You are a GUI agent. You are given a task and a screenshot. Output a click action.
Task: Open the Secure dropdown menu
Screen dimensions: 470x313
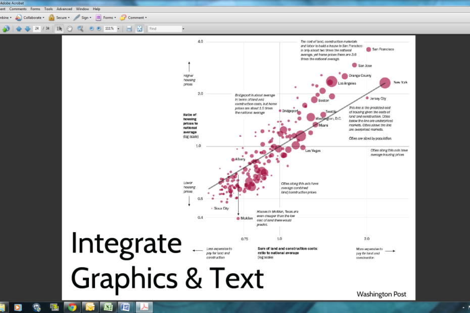tap(59, 17)
